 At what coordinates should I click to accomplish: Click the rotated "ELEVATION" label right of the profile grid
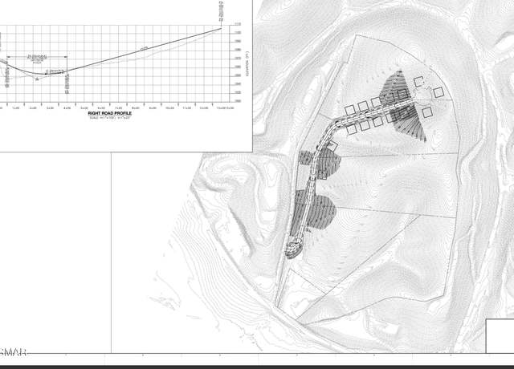pos(247,64)
